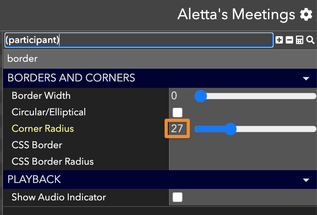317x215 pixels.
Task: Click the Border Width slider handle
Action: pos(201,96)
